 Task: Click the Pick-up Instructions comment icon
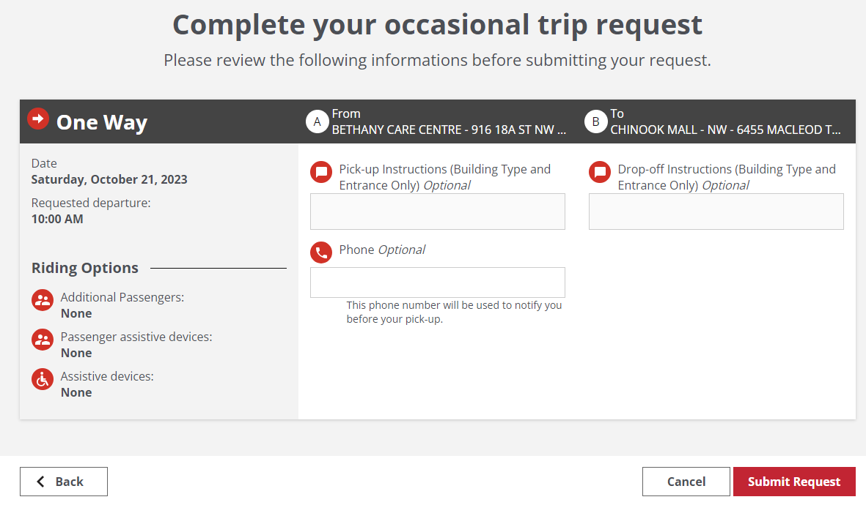pyautogui.click(x=321, y=172)
